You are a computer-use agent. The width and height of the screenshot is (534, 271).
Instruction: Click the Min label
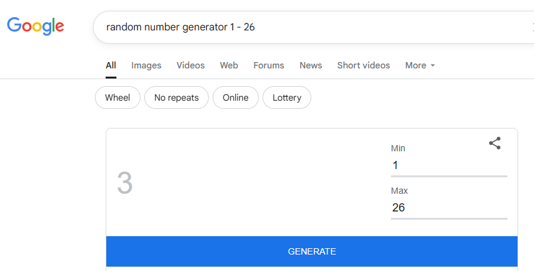pyautogui.click(x=398, y=148)
